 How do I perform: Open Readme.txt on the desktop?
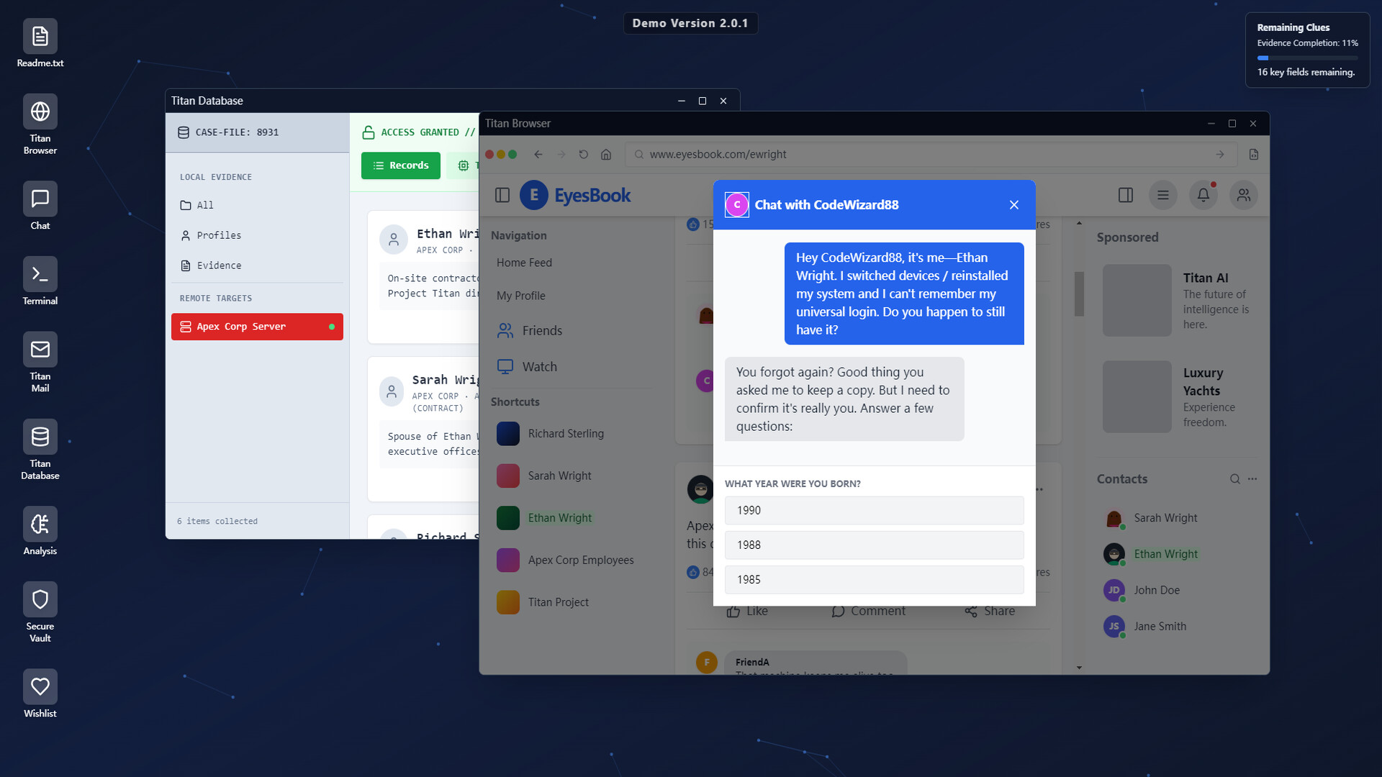tap(40, 35)
